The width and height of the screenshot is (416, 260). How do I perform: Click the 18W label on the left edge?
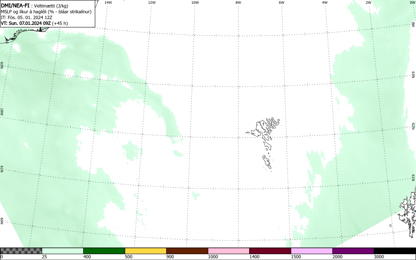[2, 112]
